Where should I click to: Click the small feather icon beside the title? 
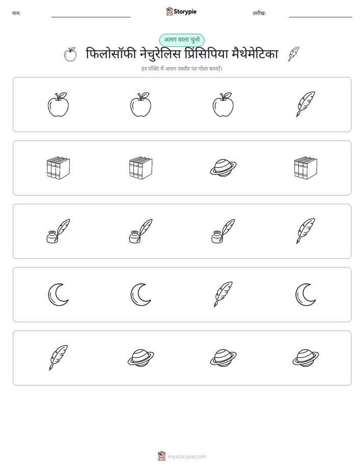click(x=294, y=54)
